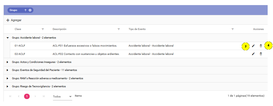Open the Tipo de Evento filter icon
This screenshot has height=106, width=273.
click(x=232, y=29)
